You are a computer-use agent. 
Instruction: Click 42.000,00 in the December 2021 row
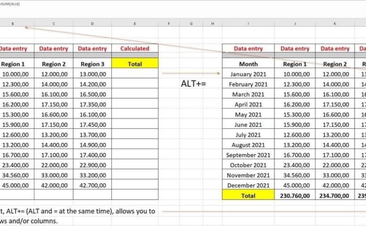(335, 185)
